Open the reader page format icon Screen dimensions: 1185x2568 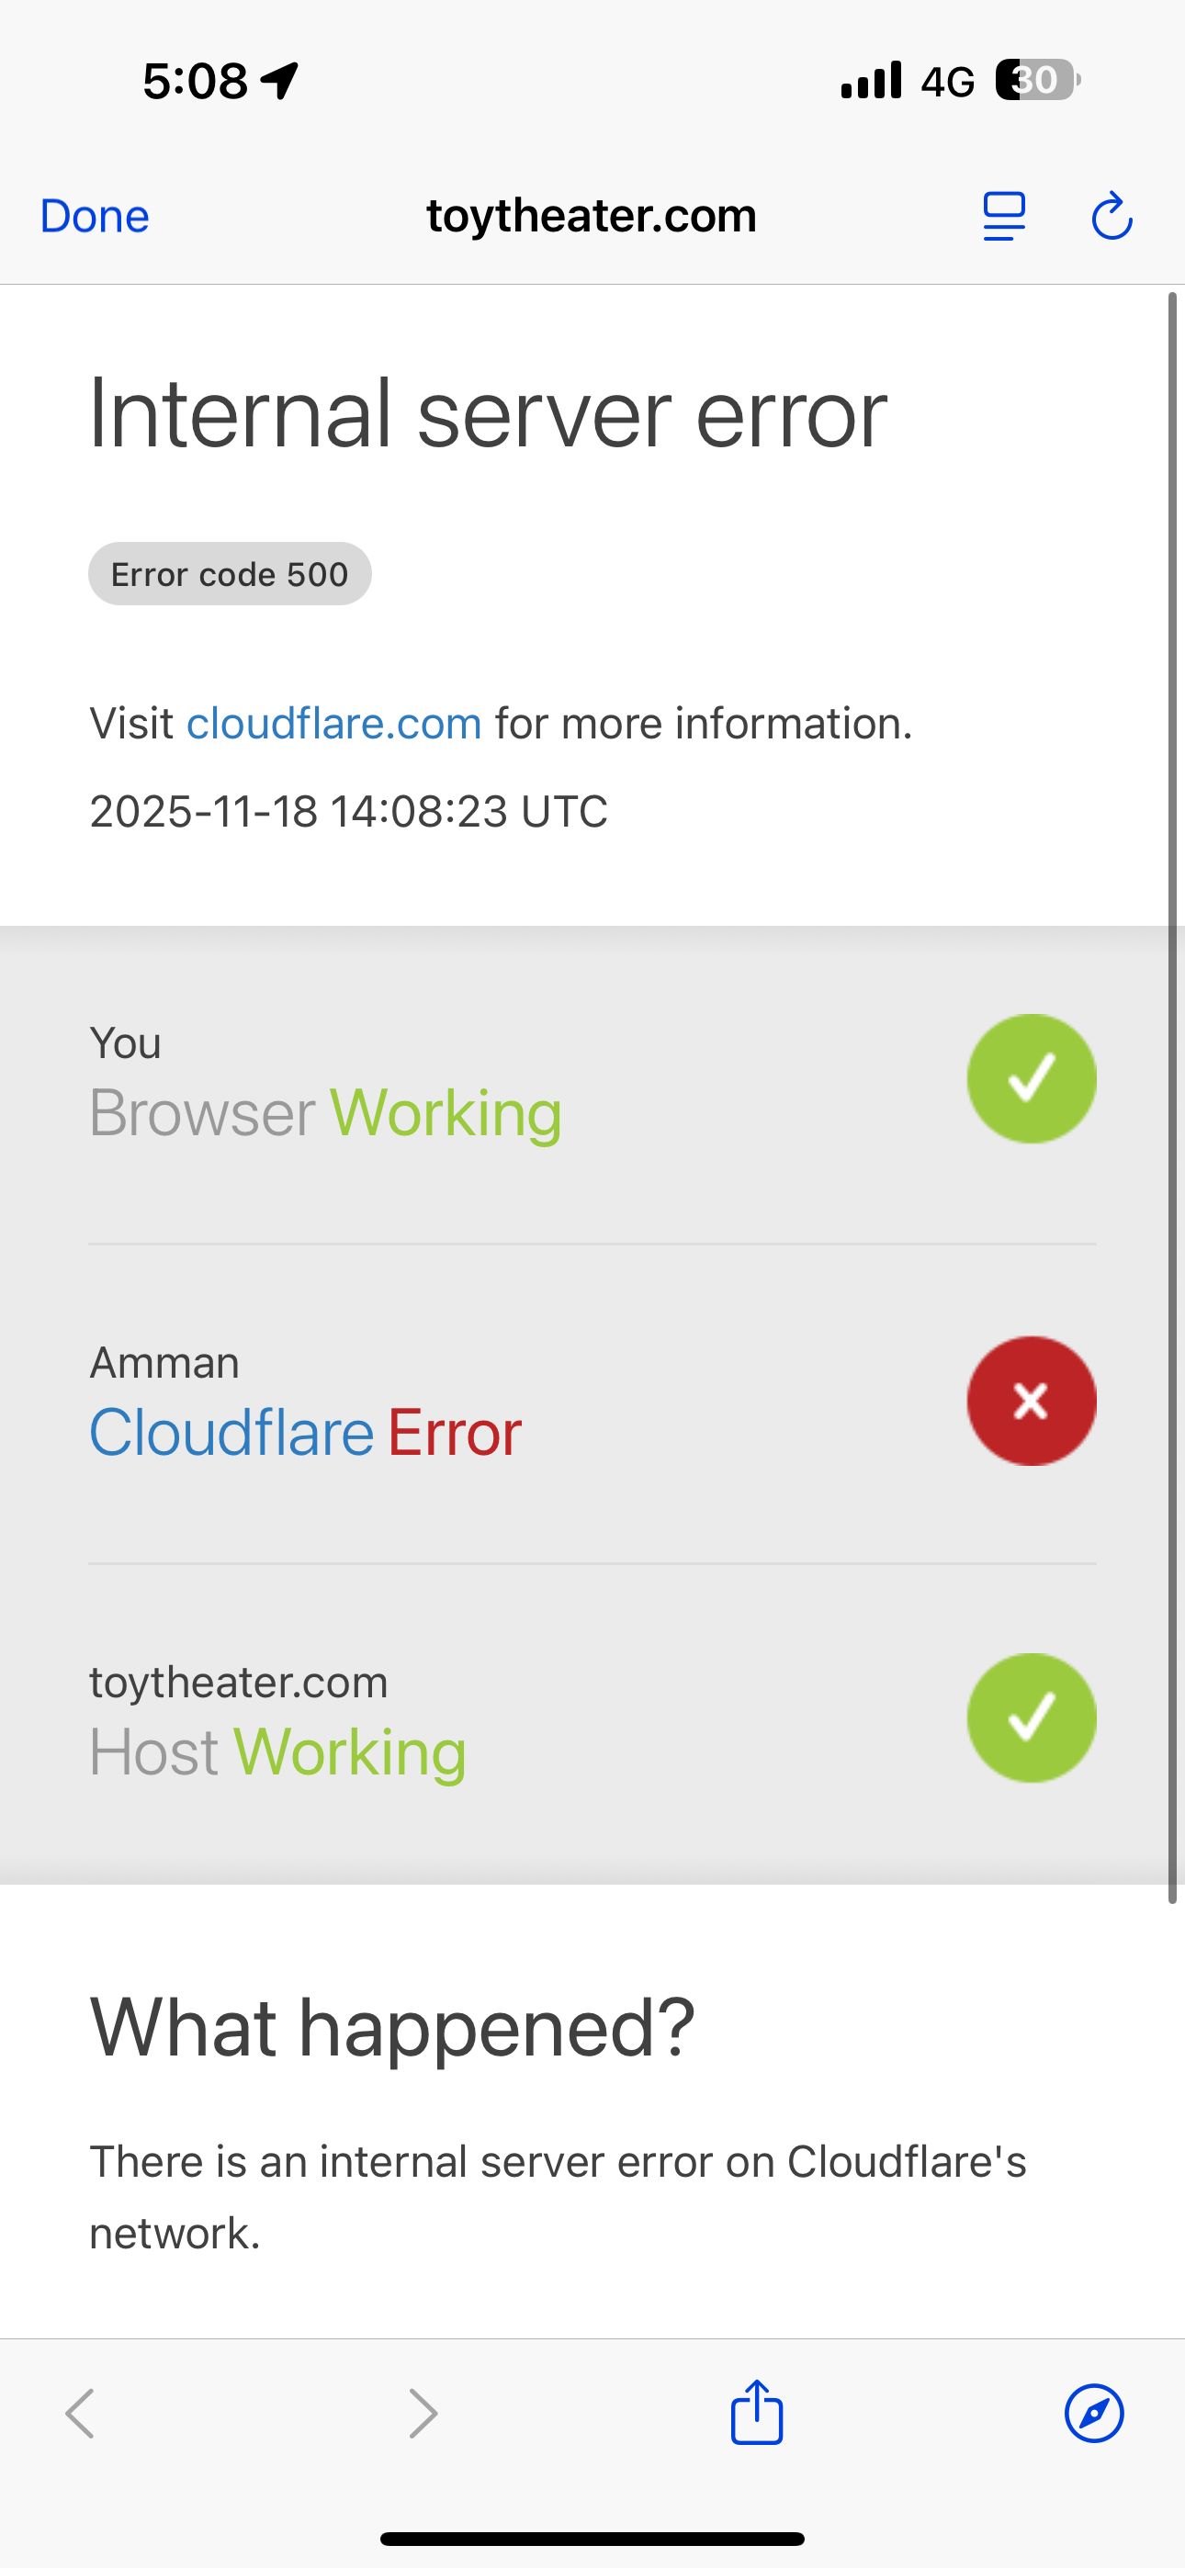click(1003, 217)
